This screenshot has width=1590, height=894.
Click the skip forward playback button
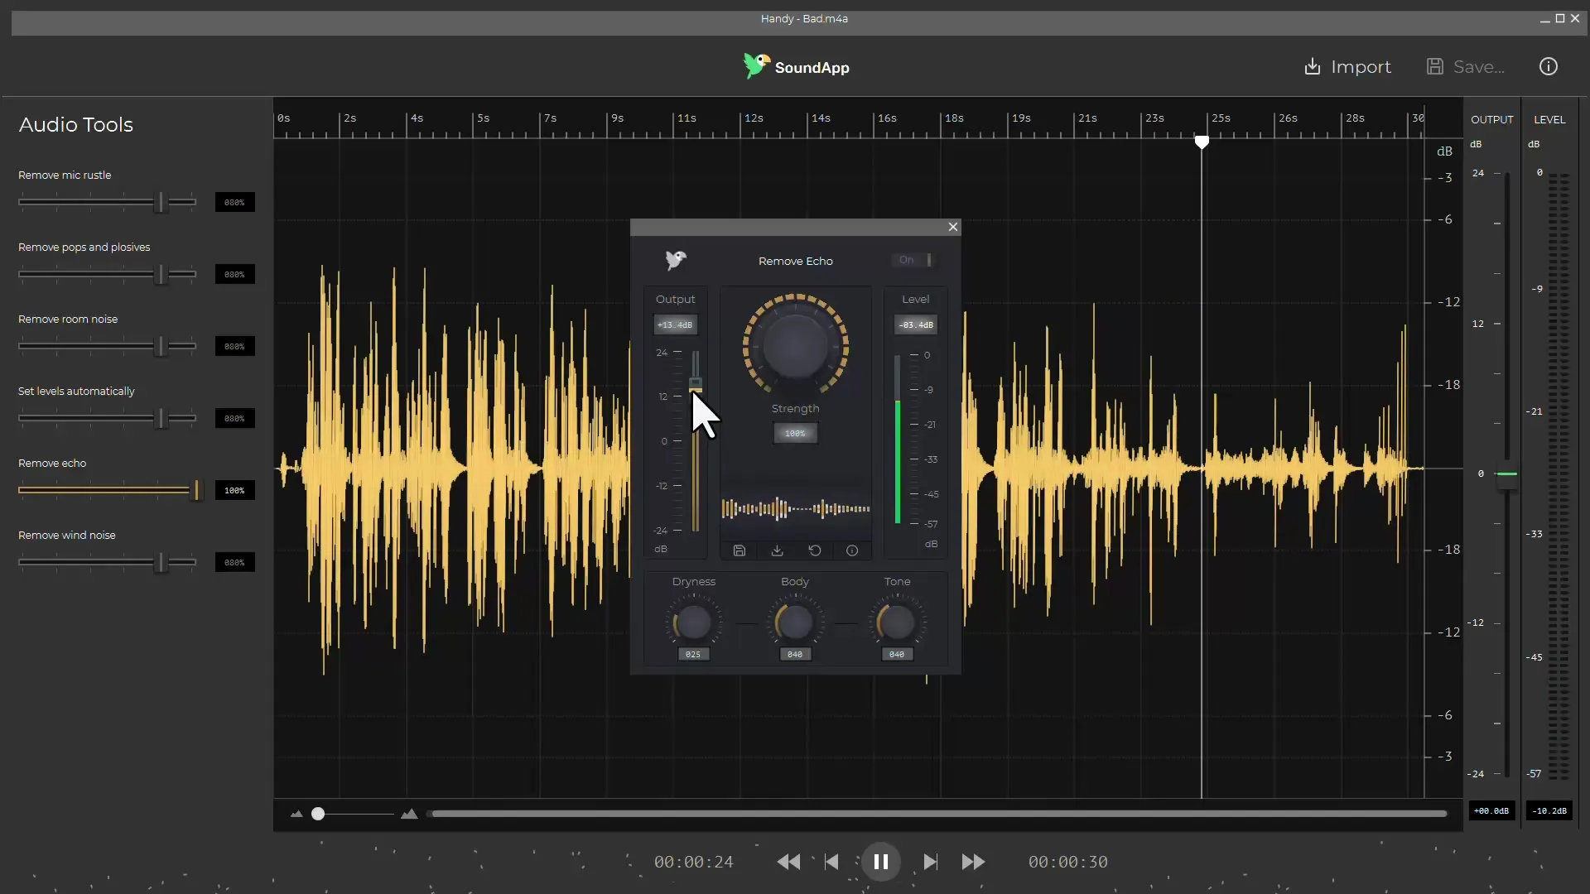929,861
